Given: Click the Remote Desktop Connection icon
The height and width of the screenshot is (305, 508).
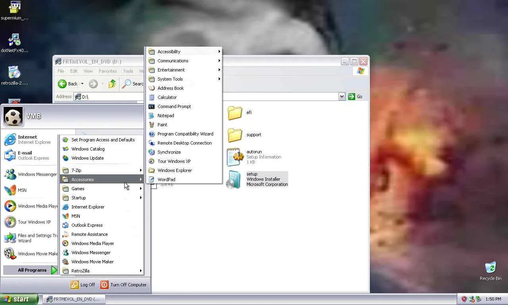Looking at the screenshot, I should [152, 143].
